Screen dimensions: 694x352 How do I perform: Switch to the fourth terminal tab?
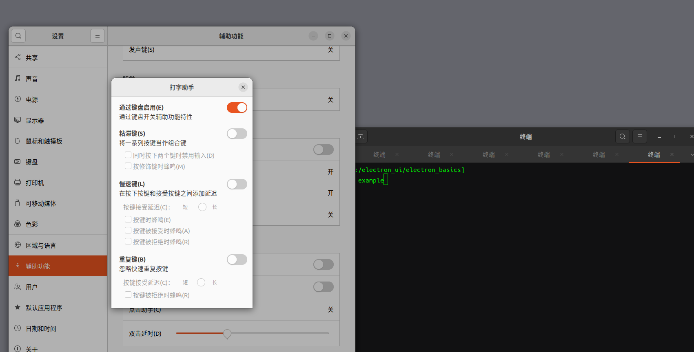(544, 155)
